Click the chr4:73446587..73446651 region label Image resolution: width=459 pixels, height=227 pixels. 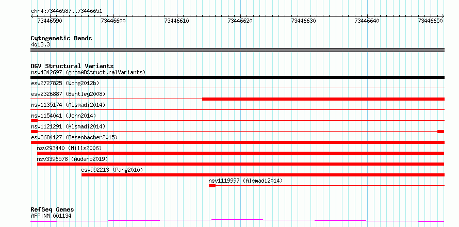(x=67, y=11)
